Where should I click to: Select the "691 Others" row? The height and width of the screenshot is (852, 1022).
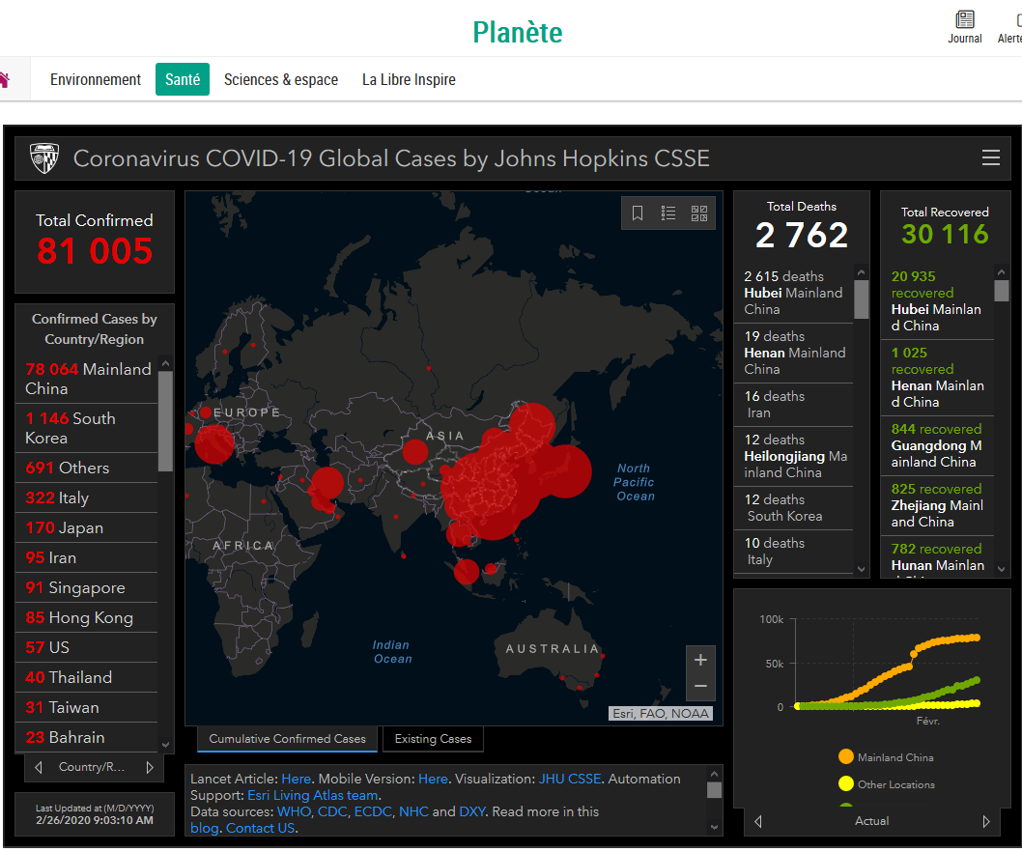(87, 469)
